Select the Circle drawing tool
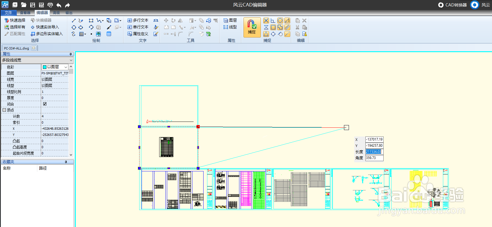The height and width of the screenshot is (227, 492). (74, 27)
